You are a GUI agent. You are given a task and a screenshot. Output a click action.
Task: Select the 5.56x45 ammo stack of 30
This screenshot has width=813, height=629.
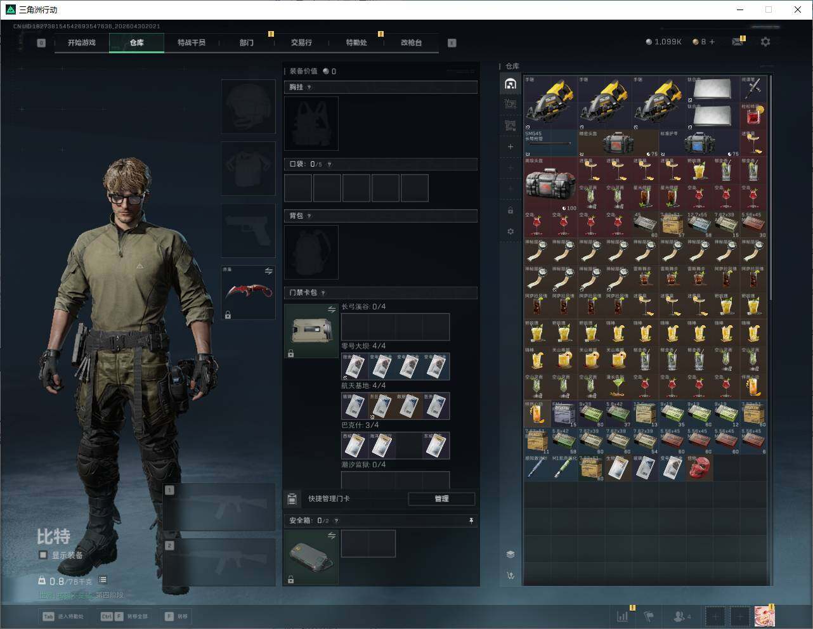point(753,224)
